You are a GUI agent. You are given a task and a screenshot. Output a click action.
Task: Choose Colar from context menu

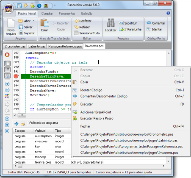(x=131, y=82)
